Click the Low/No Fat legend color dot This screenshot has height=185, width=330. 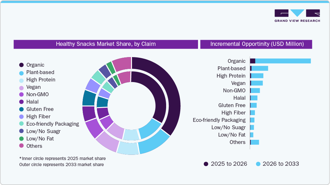(22, 139)
